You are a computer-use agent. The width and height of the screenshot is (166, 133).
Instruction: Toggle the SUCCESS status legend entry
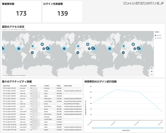click(x=159, y=38)
